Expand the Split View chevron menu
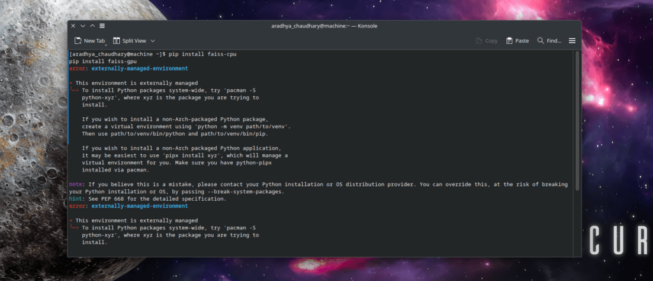The image size is (653, 281). [153, 41]
